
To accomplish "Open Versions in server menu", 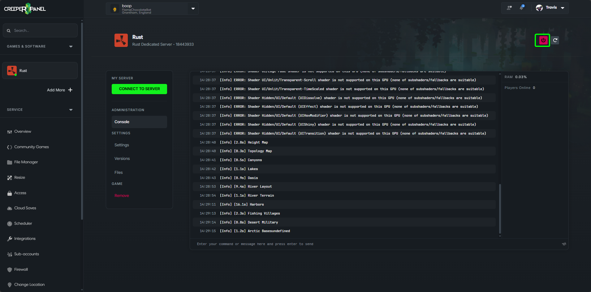I will coord(122,159).
